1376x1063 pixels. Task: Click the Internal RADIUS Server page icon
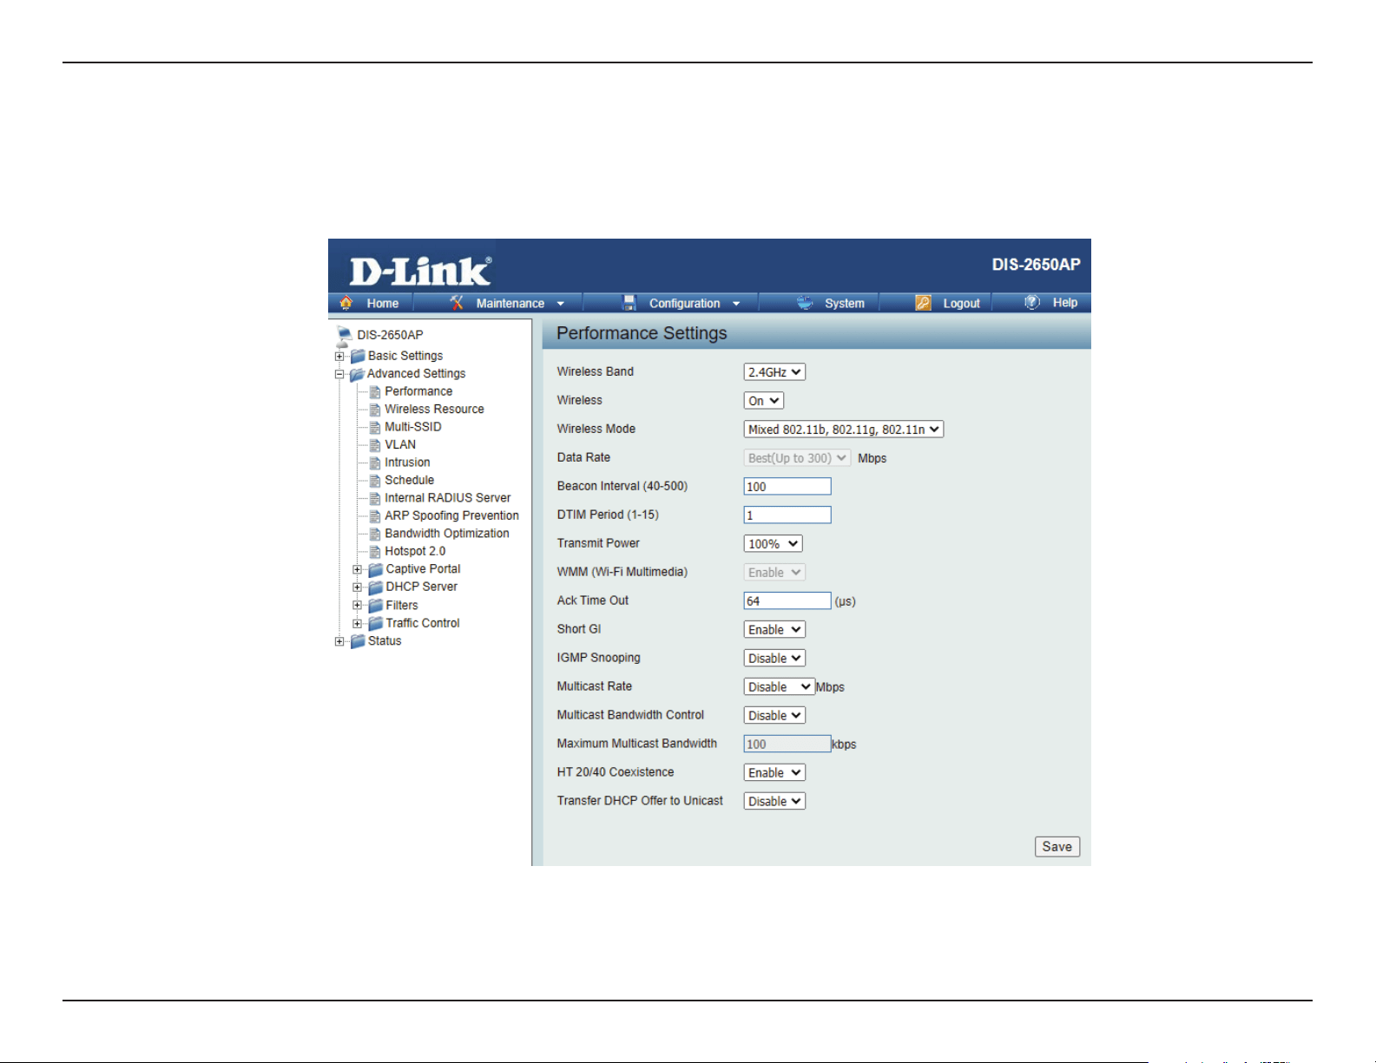[x=375, y=498]
